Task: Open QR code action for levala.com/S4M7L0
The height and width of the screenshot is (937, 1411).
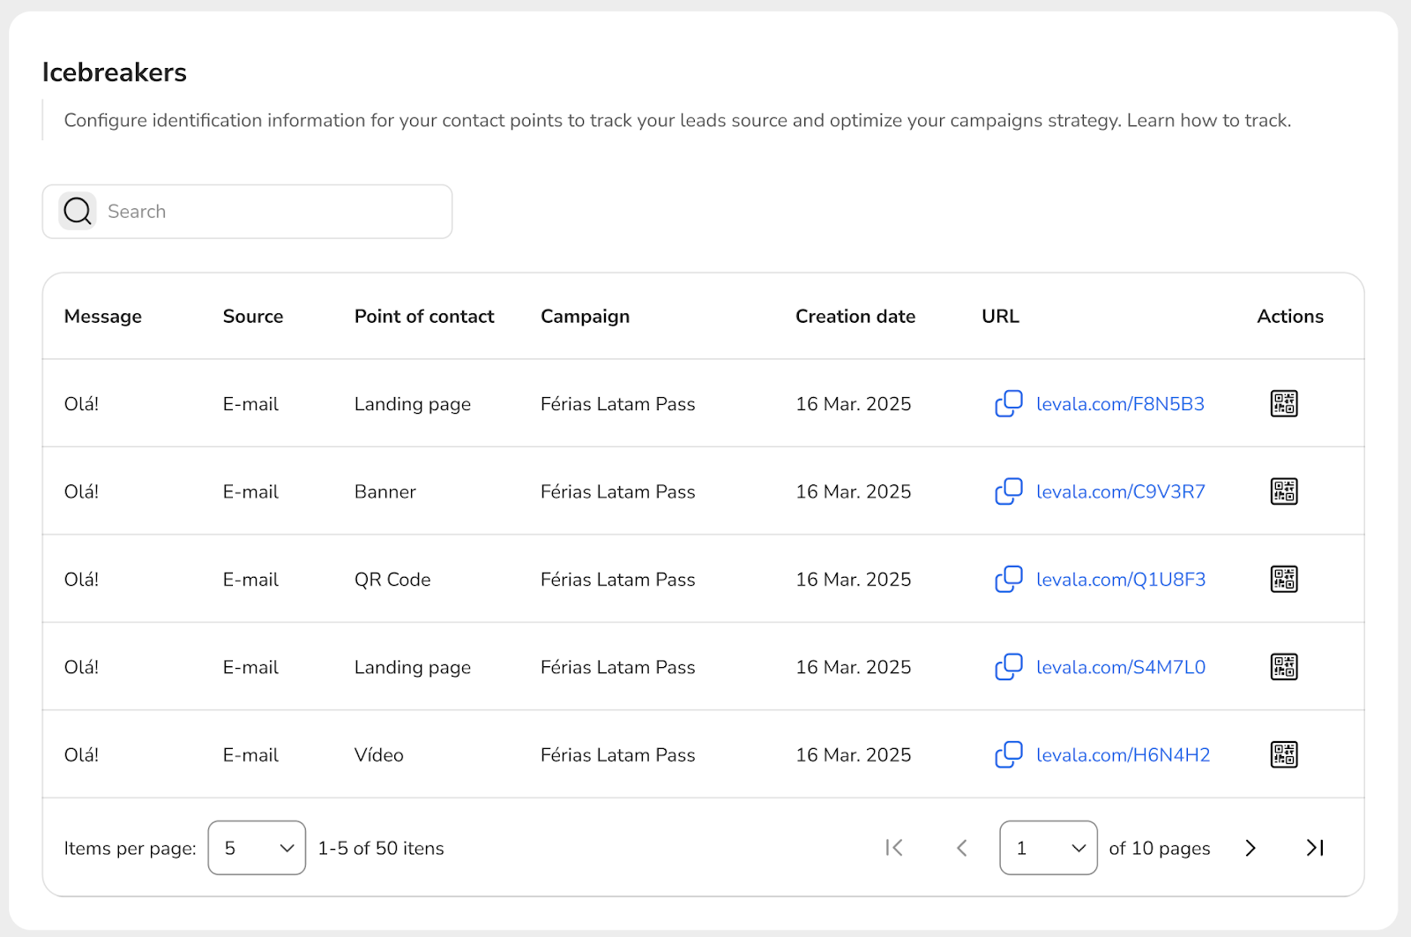Action: coord(1283,667)
